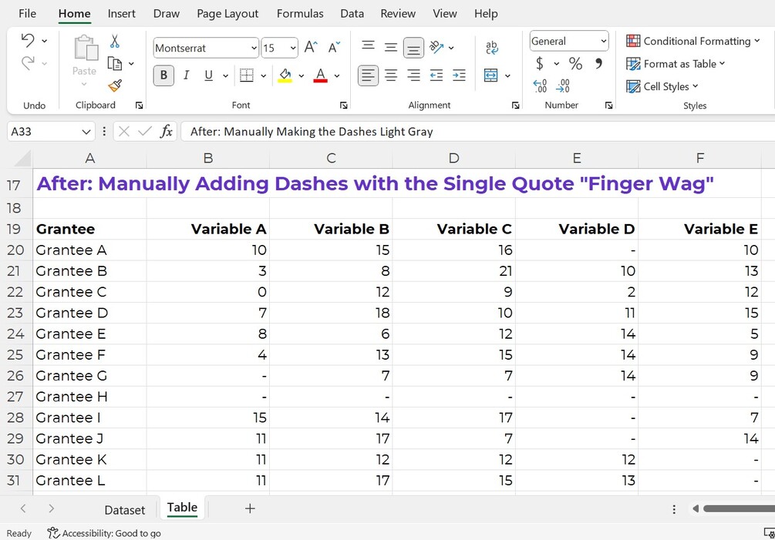Apply the Percent Style format

(x=575, y=63)
